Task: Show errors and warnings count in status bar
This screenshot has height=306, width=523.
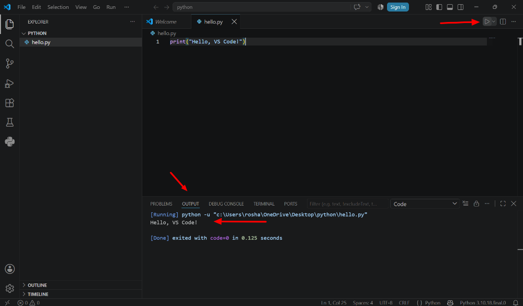Action: [x=29, y=303]
